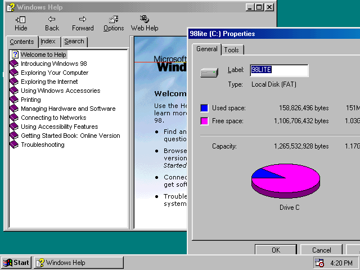
Task: Open the Options toolbar button in Windows Help
Action: [x=114, y=24]
